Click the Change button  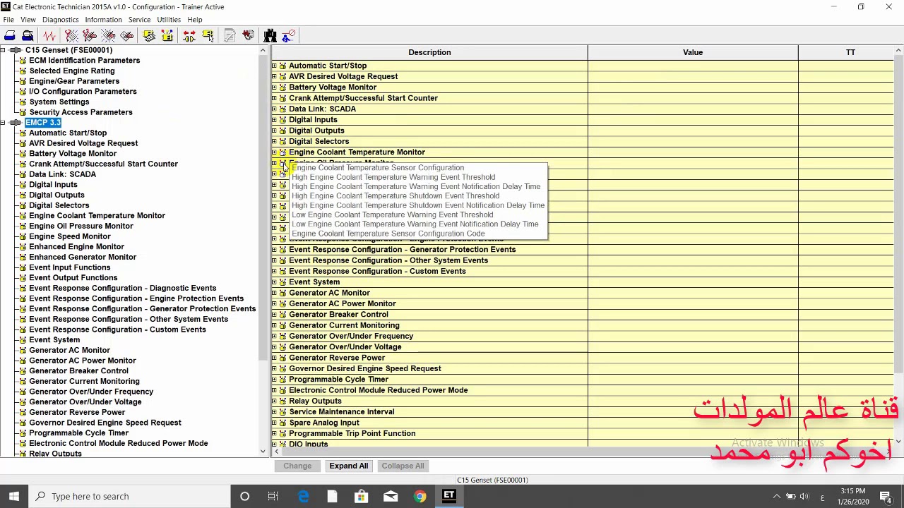297,466
